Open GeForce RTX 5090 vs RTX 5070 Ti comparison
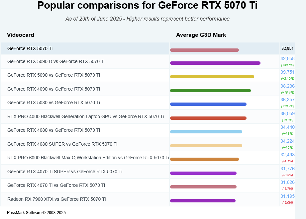 coord(53,75)
